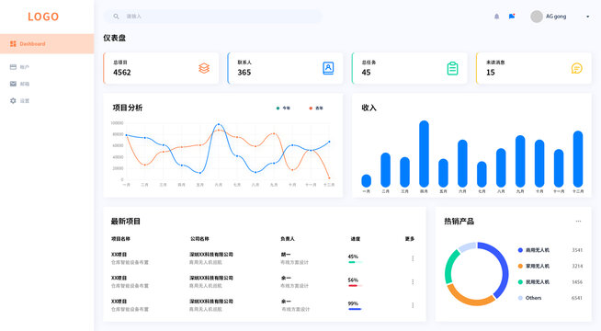Open the three-dot menu in the 99% project row
601x331 pixels.
(413, 305)
